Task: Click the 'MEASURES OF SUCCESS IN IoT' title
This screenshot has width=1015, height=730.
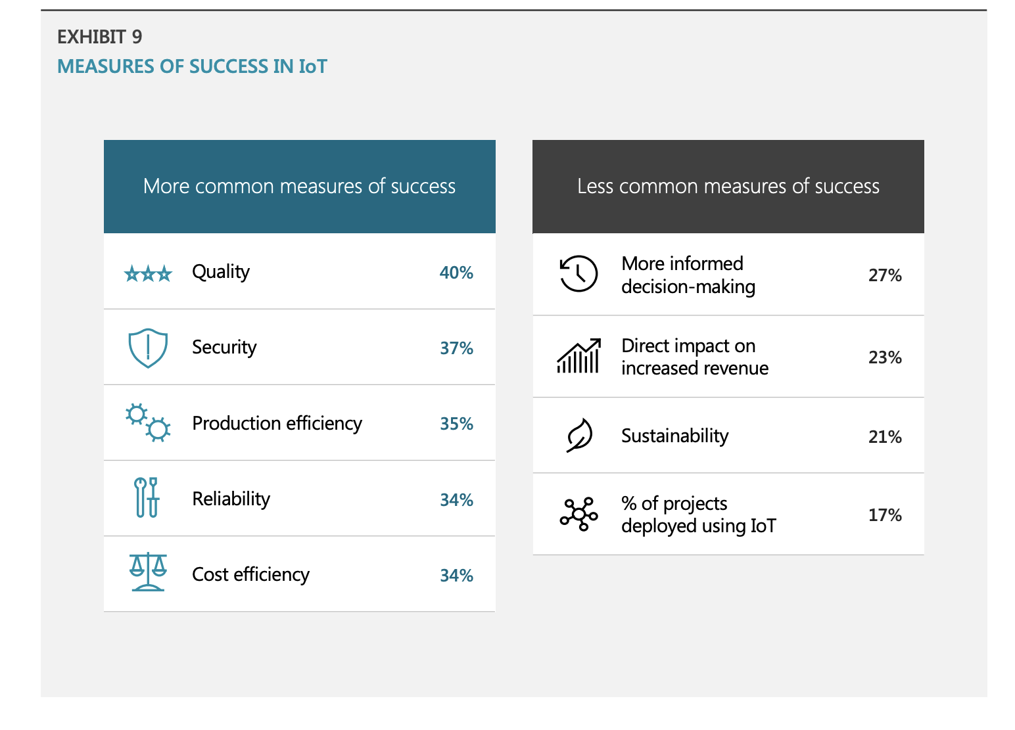Action: [x=192, y=66]
